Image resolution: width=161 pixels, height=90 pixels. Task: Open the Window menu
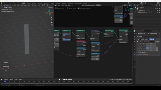(x=14, y=3)
